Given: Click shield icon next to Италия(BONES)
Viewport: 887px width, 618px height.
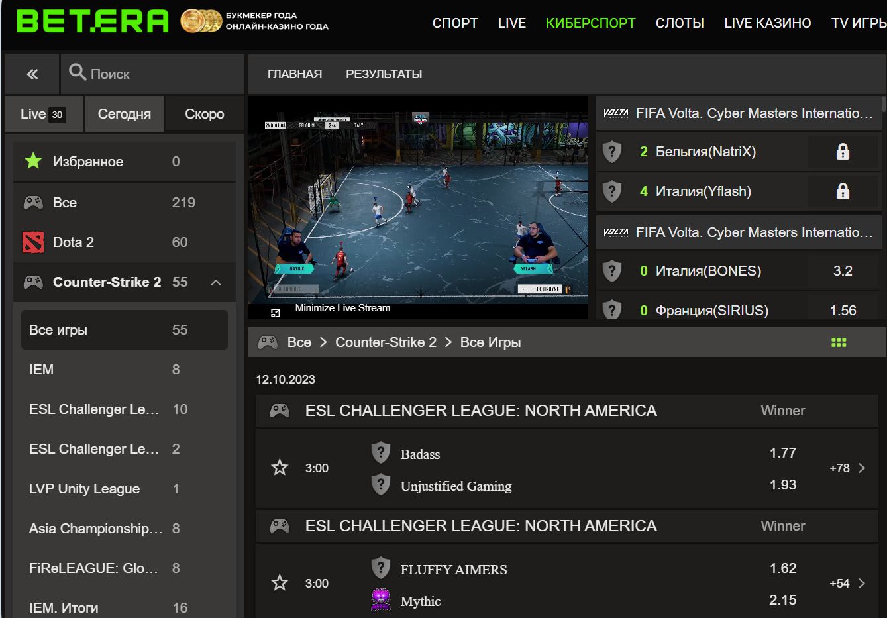Looking at the screenshot, I should pos(612,271).
